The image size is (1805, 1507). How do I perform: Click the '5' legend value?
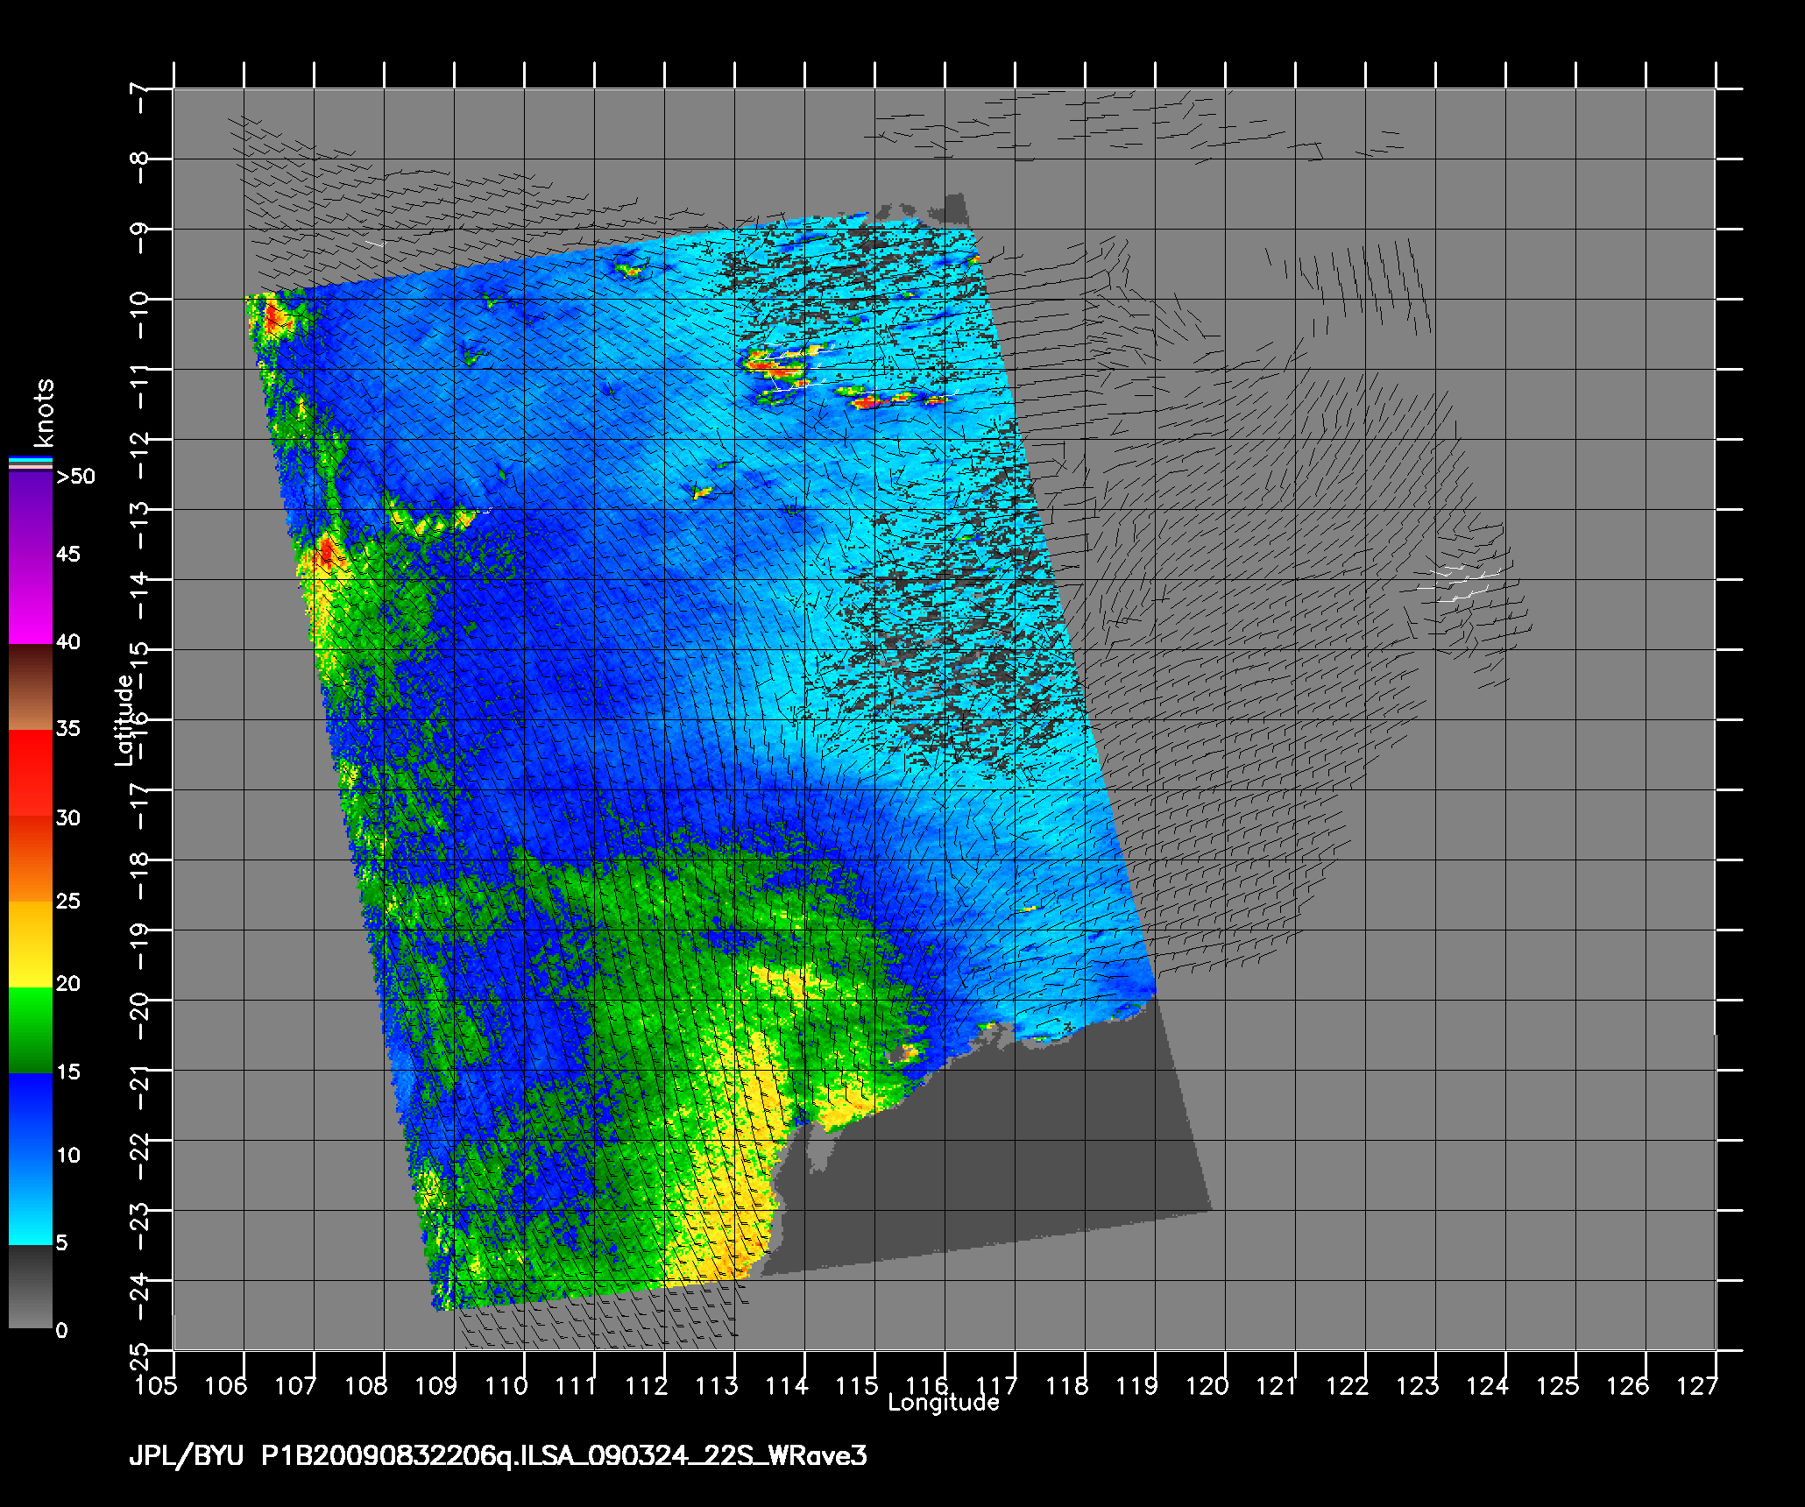[x=61, y=1242]
